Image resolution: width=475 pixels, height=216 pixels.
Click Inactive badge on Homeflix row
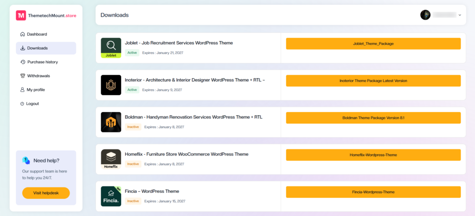click(133, 164)
